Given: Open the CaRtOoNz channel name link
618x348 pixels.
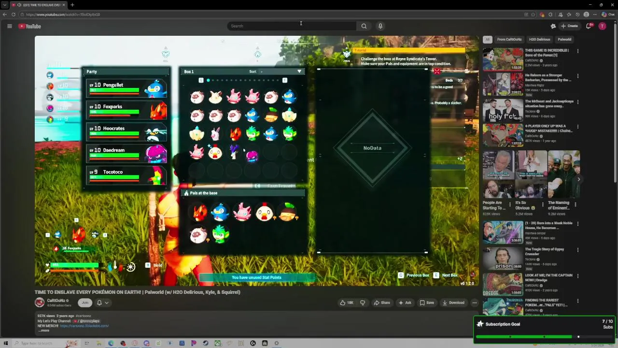Looking at the screenshot, I should coord(56,300).
